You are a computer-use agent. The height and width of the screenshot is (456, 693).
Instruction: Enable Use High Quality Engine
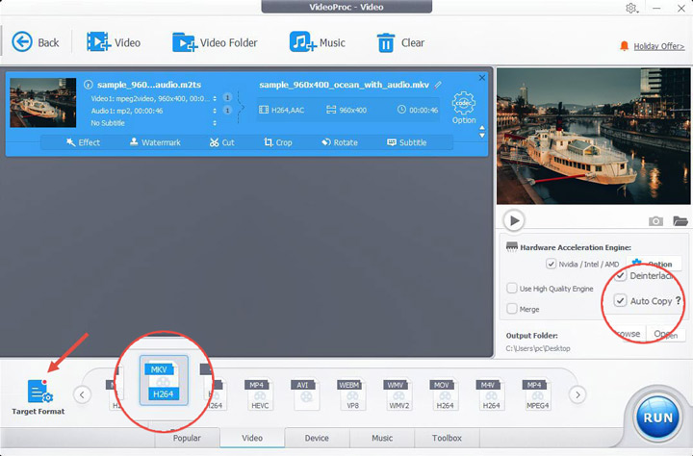click(x=512, y=288)
